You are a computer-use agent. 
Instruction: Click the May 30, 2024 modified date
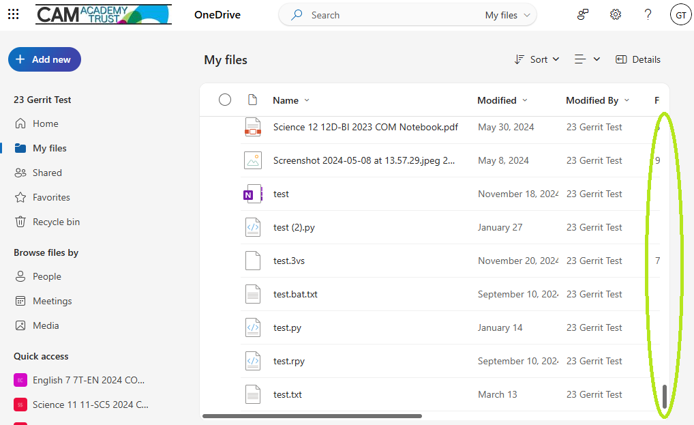tap(506, 127)
